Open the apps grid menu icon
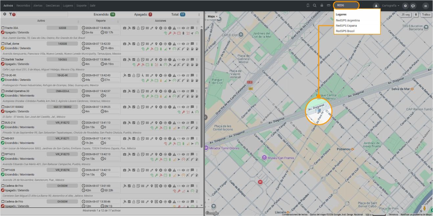The height and width of the screenshot is (216, 433). 425,6
